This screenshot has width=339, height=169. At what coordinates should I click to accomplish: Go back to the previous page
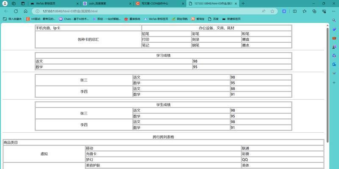[x=6, y=11]
